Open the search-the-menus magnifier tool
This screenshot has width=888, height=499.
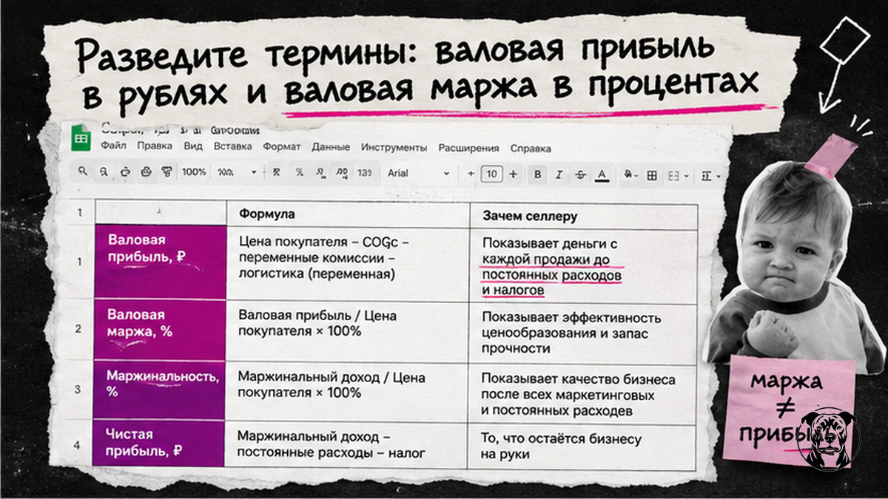point(83,172)
